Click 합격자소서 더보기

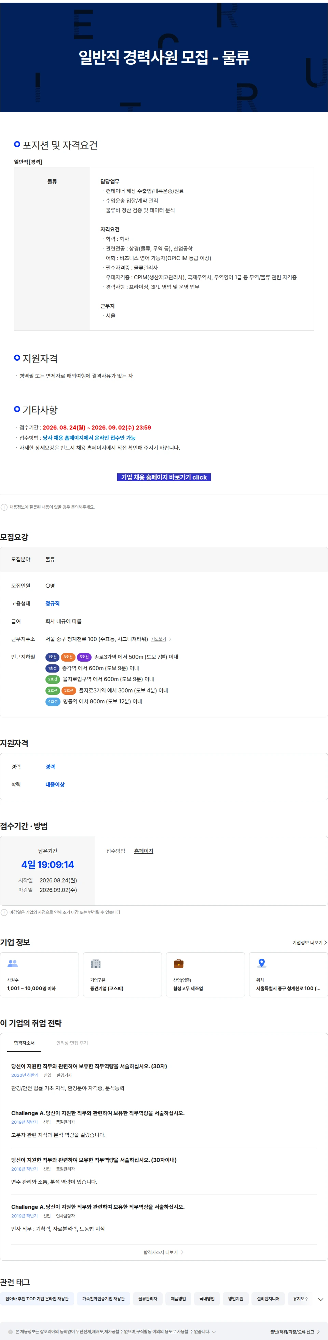(x=164, y=1253)
